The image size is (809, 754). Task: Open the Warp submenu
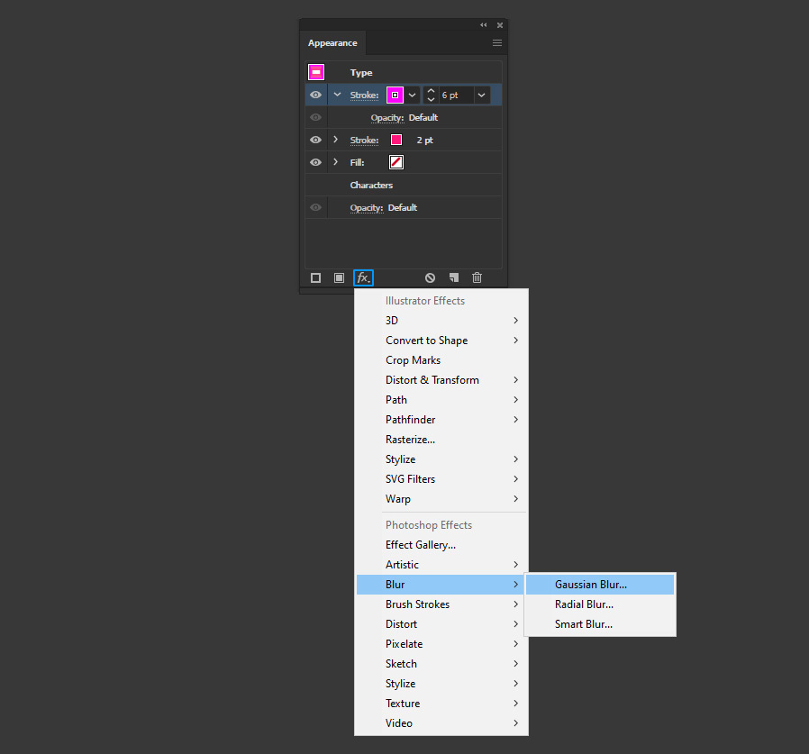(441, 499)
